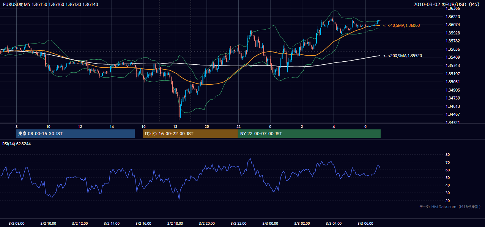This screenshot has height=227, width=485.
Task: Click price level 1.34613 on the price axis
Action: coord(452,106)
